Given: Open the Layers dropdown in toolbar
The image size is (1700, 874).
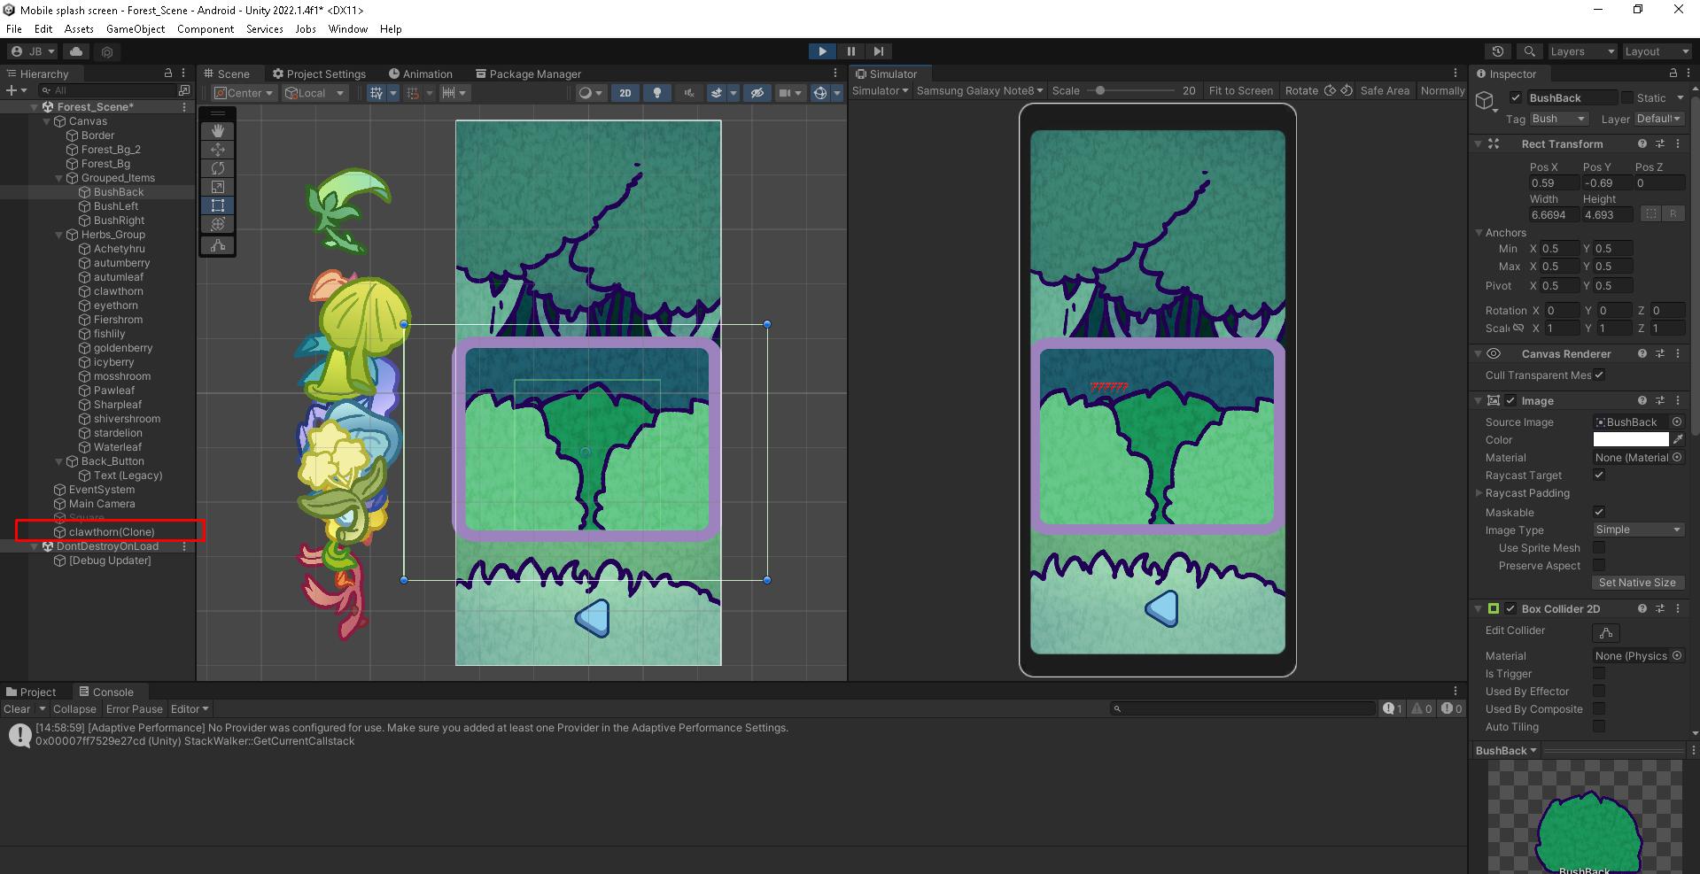Looking at the screenshot, I should pyautogui.click(x=1582, y=51).
